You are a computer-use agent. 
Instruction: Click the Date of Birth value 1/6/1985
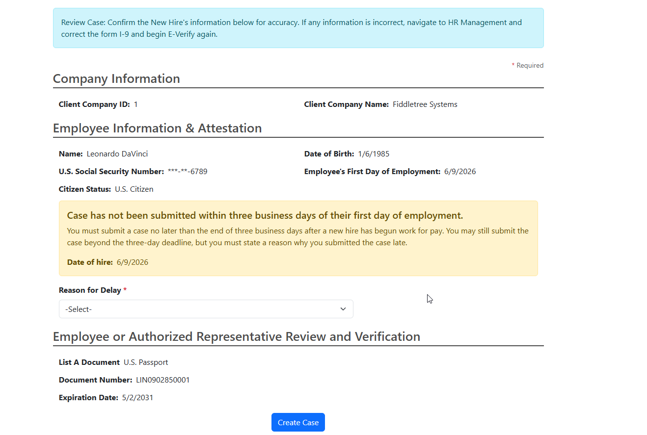point(374,154)
